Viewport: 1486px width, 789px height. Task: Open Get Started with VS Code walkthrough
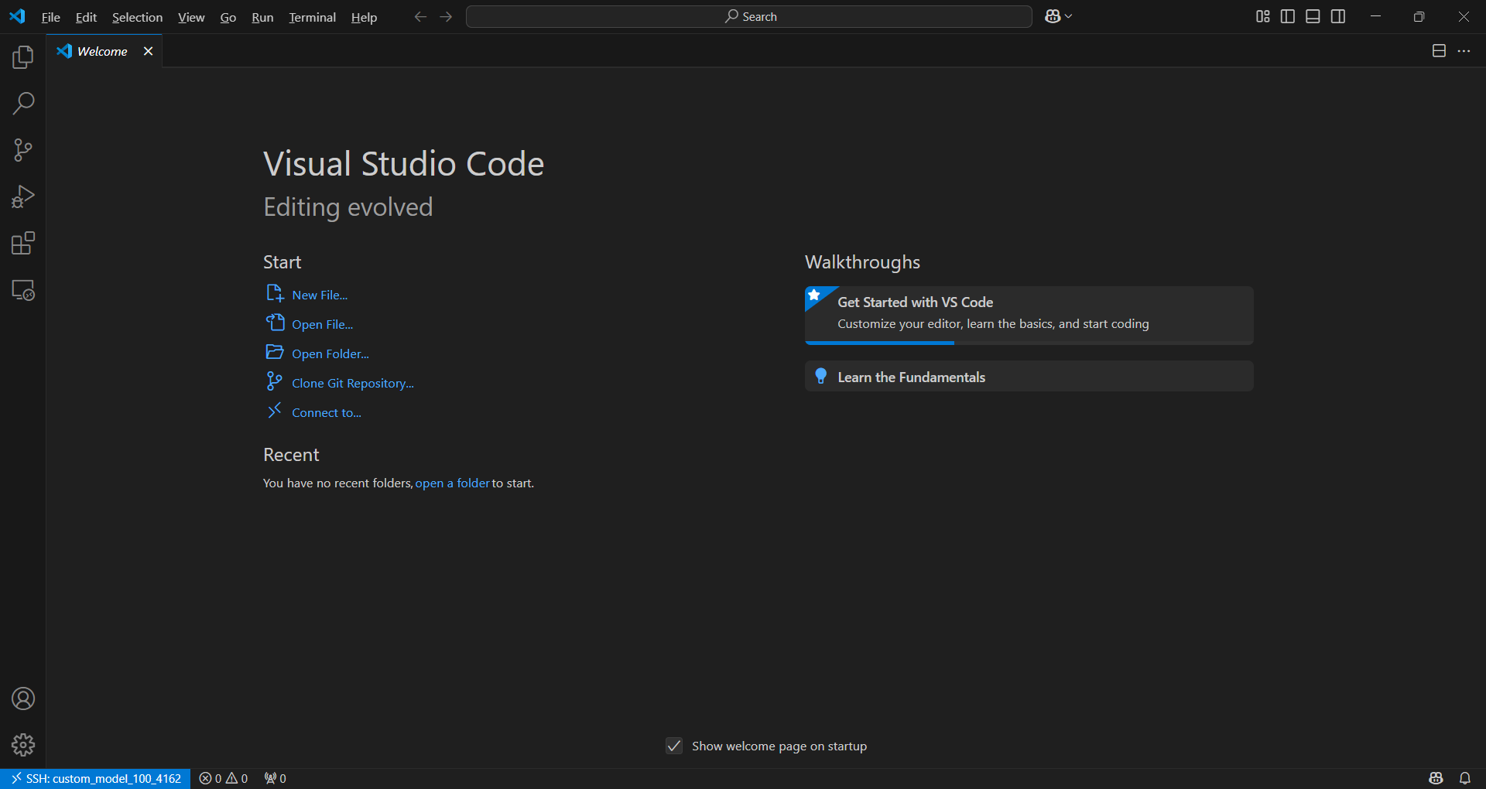(x=1029, y=315)
